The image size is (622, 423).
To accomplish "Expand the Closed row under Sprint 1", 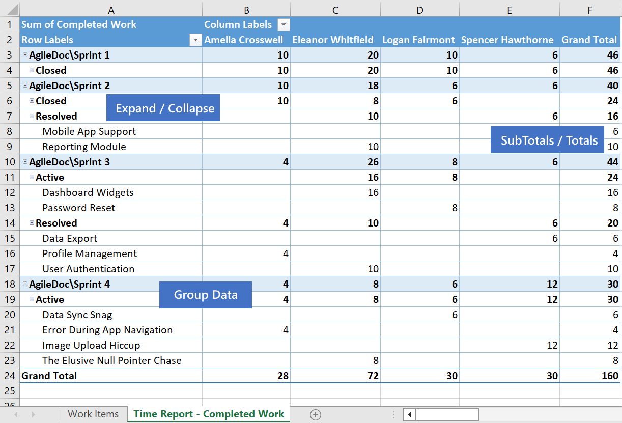I will click(32, 70).
